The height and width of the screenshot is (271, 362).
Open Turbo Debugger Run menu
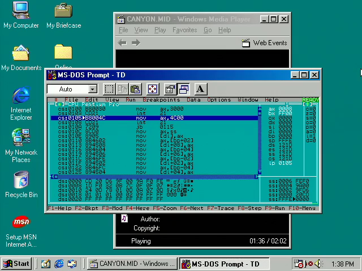pos(131,100)
